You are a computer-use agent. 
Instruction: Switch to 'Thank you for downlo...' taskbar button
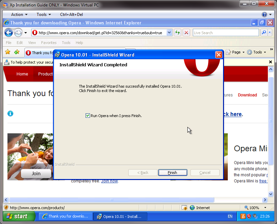pyautogui.click(x=66, y=217)
